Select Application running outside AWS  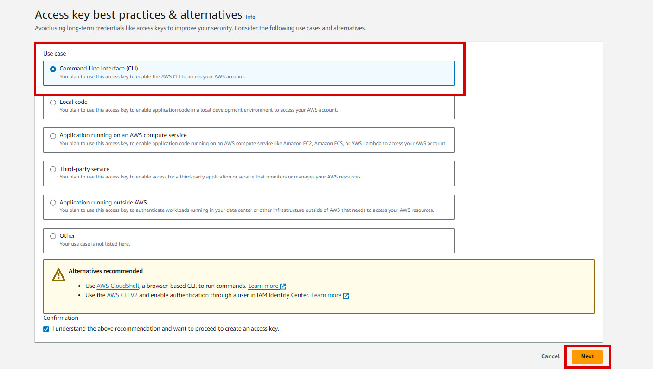(53, 203)
